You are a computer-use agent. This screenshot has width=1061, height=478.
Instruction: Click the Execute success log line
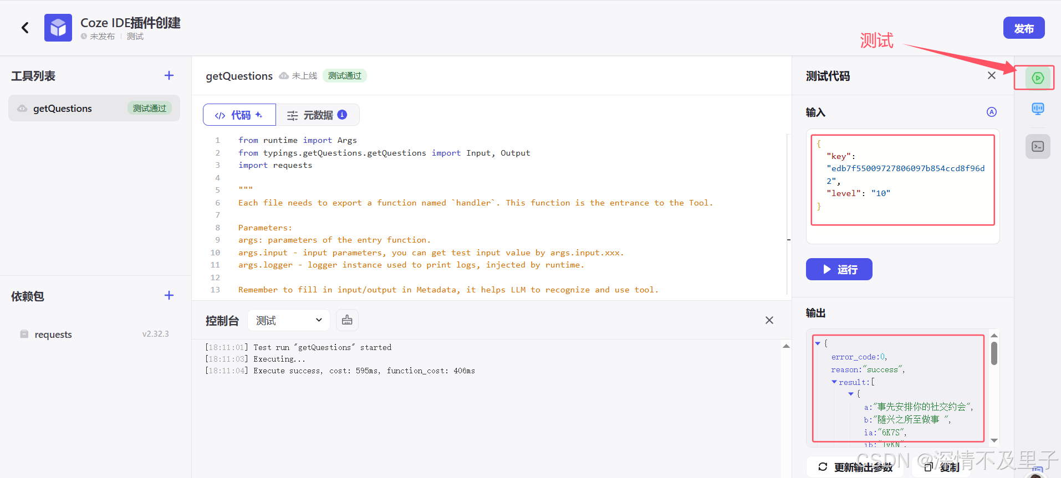click(340, 371)
